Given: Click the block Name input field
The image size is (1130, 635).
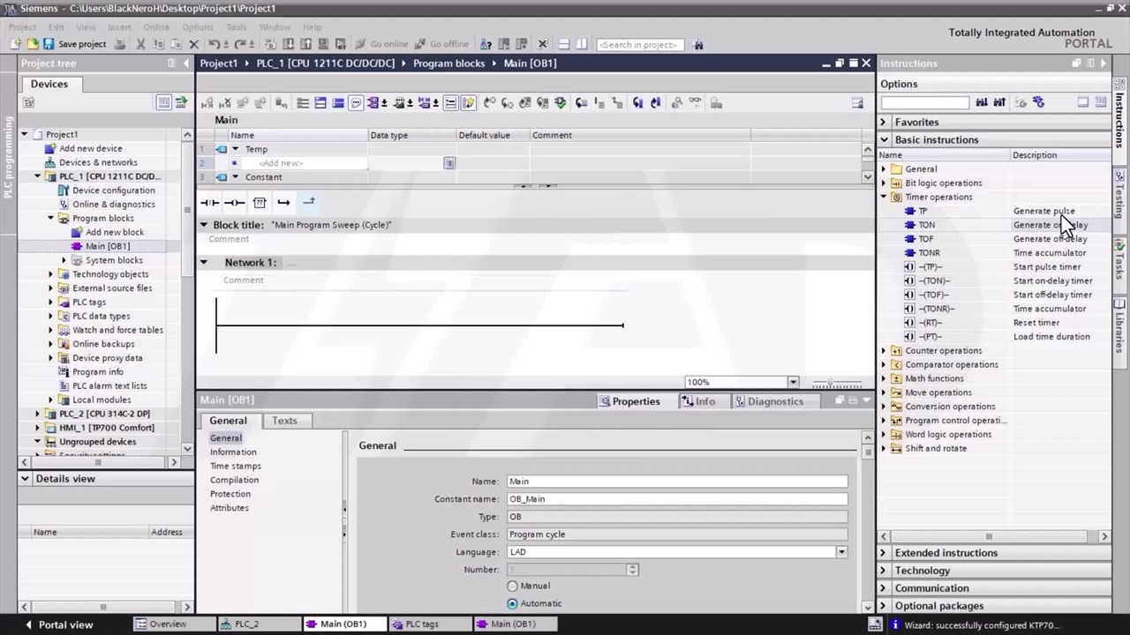Looking at the screenshot, I should pos(677,482).
